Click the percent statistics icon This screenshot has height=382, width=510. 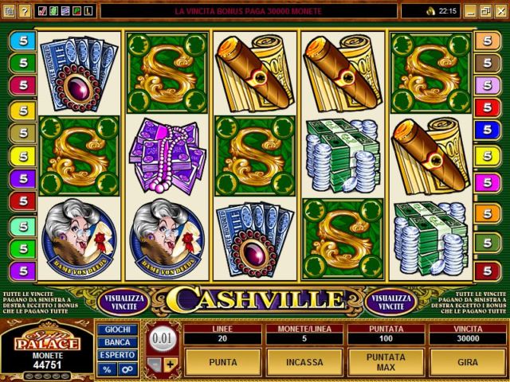pyautogui.click(x=107, y=369)
